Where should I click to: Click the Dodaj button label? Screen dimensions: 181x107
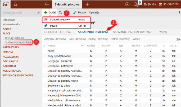pos(52,12)
